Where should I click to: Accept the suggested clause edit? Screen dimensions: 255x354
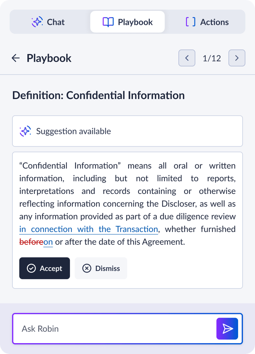(x=45, y=268)
